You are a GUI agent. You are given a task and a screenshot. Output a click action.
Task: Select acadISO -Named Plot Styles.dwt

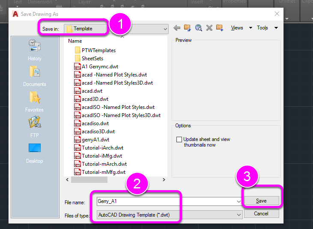point(114,107)
